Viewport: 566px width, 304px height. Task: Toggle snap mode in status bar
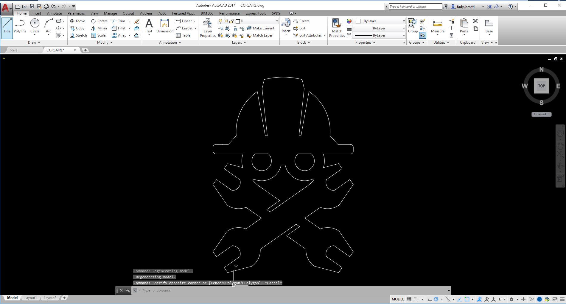pyautogui.click(x=416, y=299)
